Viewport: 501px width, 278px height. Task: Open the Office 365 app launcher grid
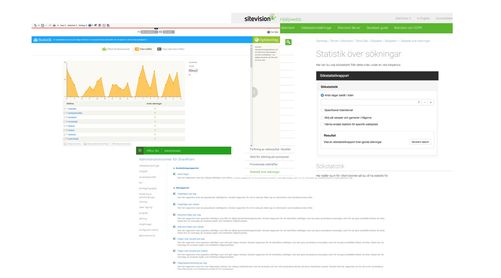click(x=140, y=151)
